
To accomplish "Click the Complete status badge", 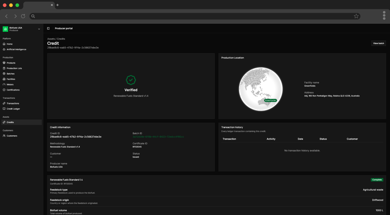I will pos(377,180).
